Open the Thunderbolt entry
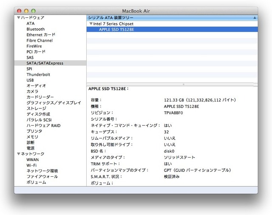The image size is (272, 215). click(x=38, y=74)
